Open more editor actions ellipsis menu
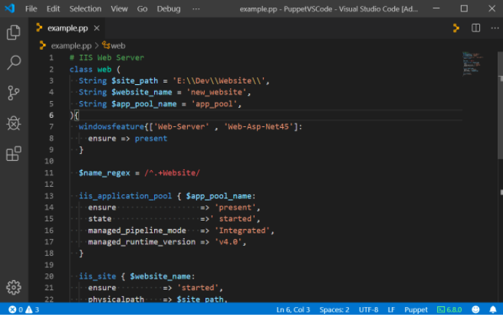The image size is (503, 317). click(x=495, y=28)
